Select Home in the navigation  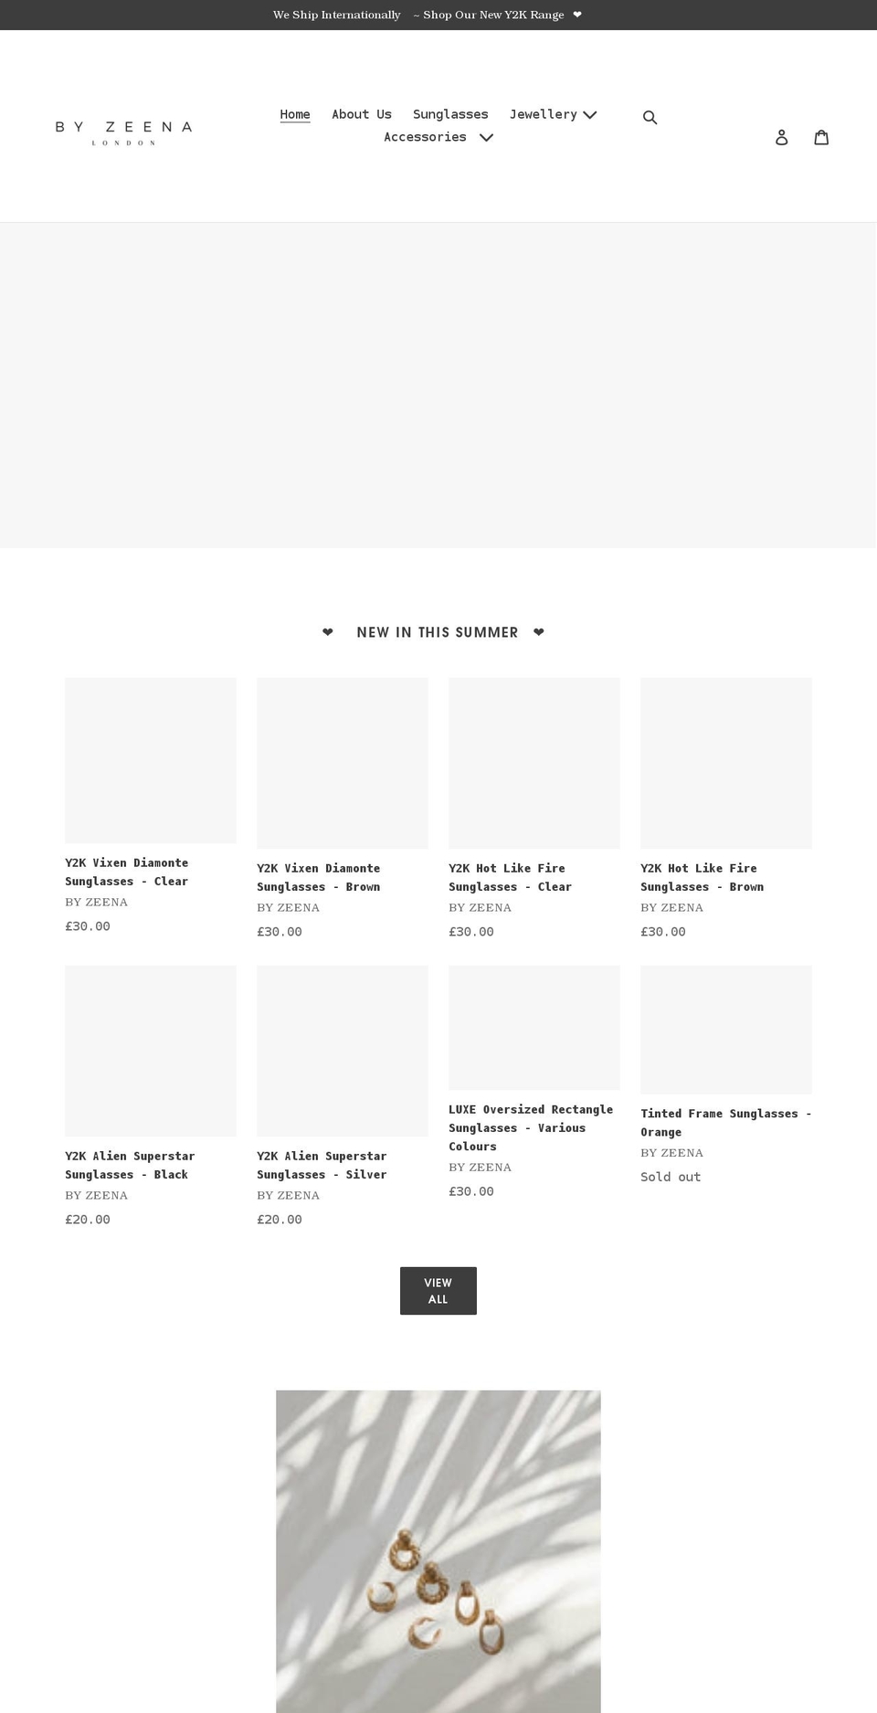tap(294, 114)
